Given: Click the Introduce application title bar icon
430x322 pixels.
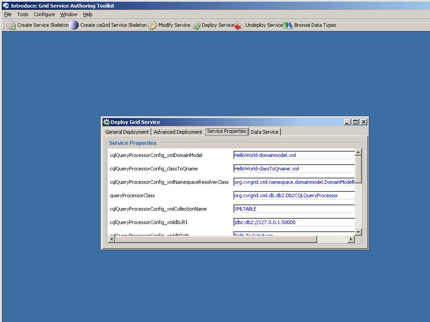Looking at the screenshot, I should tap(5, 5).
